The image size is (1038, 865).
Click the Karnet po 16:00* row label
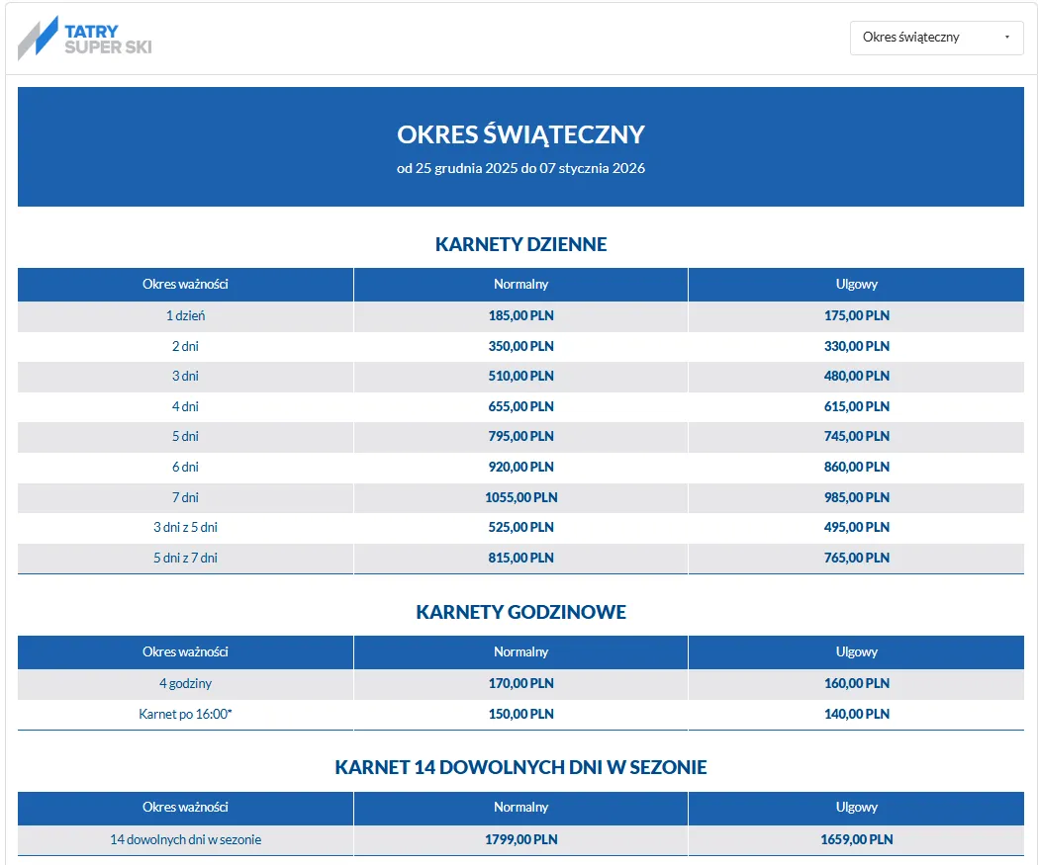(x=185, y=714)
